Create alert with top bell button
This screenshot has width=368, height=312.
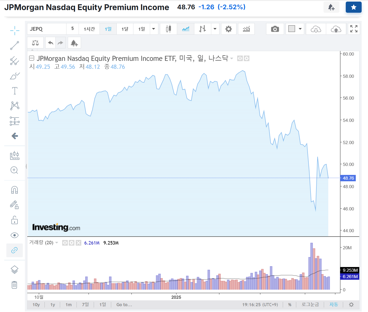(x=331, y=7)
